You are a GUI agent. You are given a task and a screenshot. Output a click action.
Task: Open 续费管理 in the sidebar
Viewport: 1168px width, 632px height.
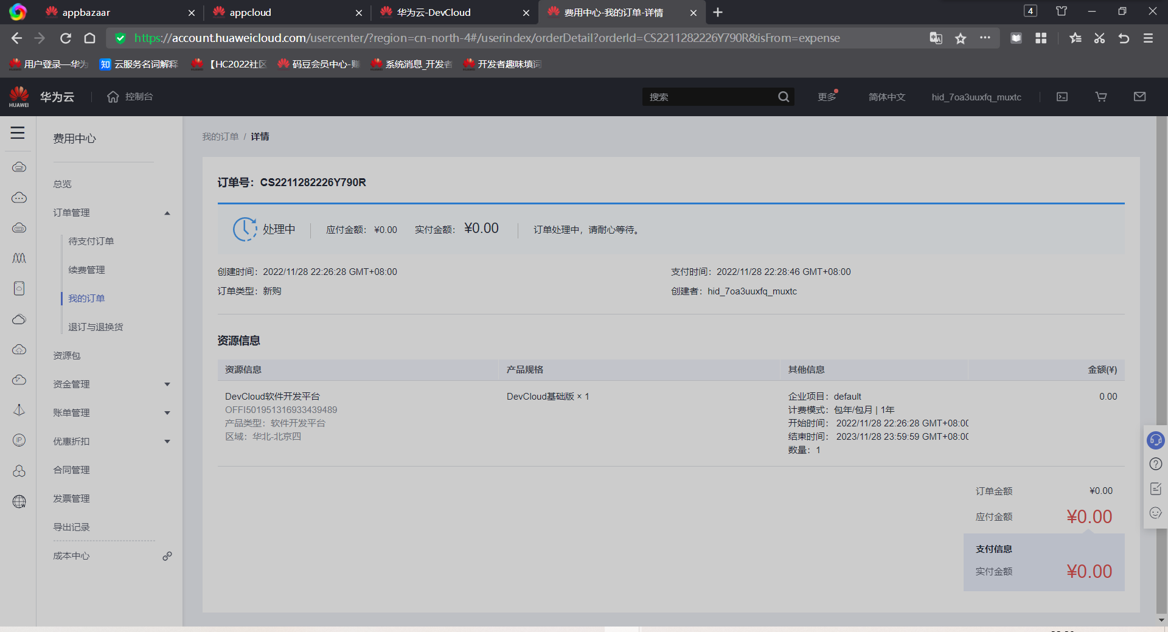click(86, 270)
